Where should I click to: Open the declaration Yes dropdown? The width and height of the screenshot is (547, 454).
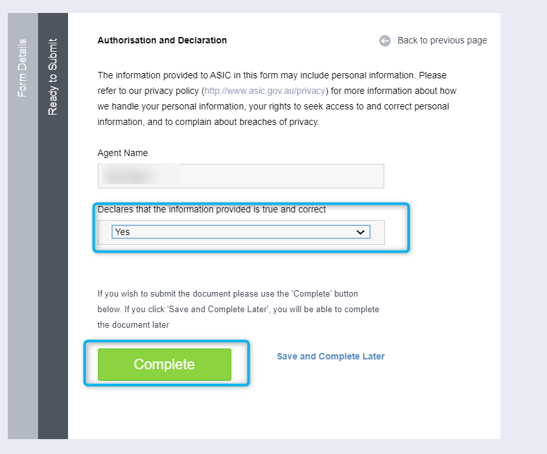240,232
